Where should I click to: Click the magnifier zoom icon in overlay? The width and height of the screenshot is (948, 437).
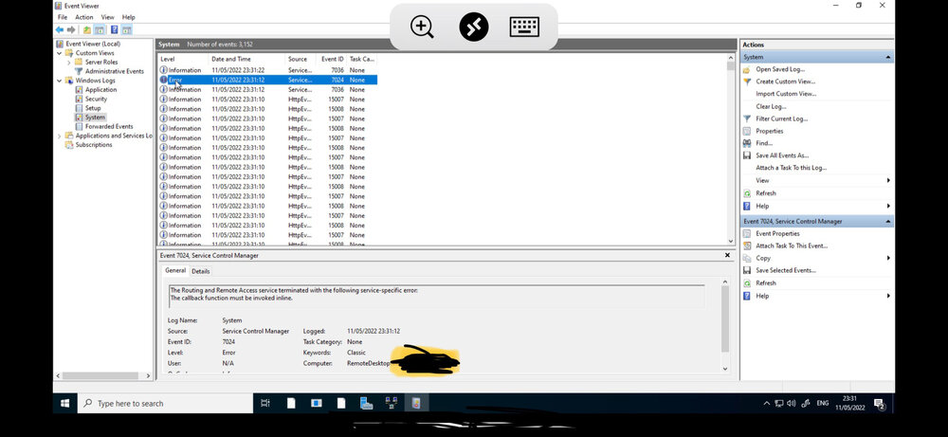click(422, 27)
